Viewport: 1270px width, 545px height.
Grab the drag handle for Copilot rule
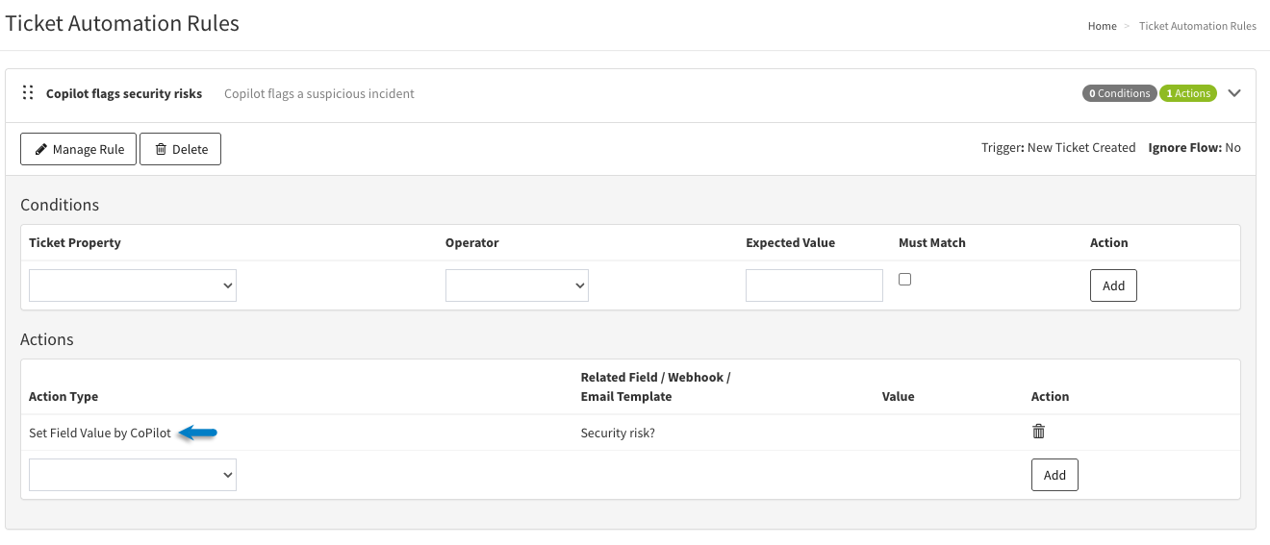(x=28, y=93)
